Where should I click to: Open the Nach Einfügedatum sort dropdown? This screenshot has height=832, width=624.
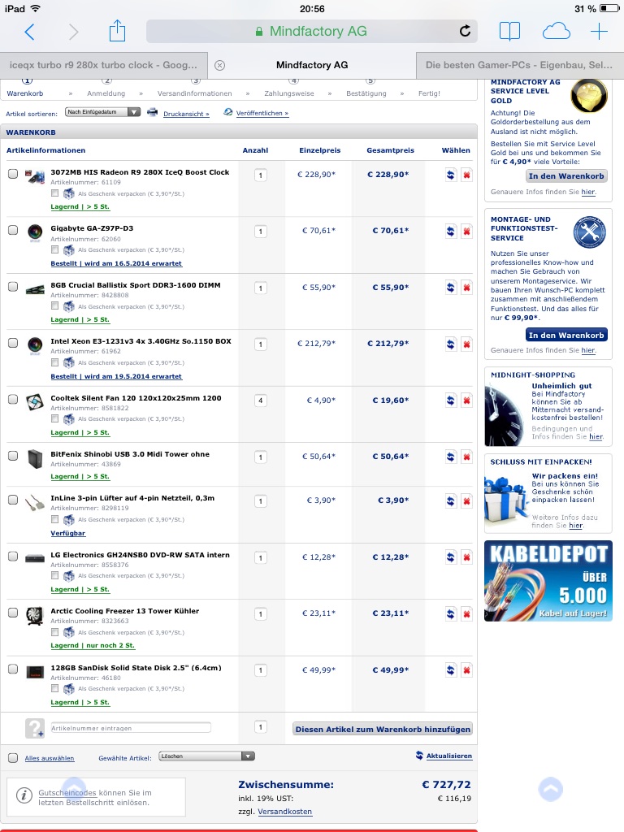pos(103,112)
